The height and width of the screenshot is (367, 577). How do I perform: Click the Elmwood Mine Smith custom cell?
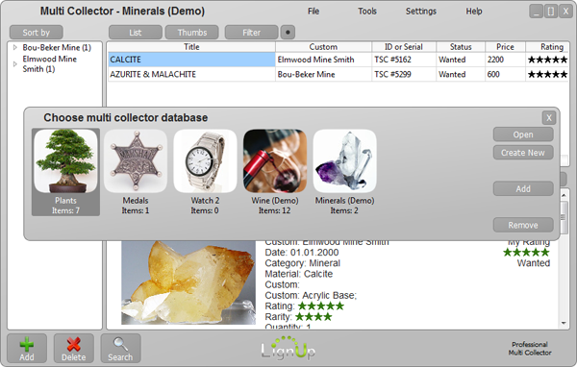[x=323, y=60]
